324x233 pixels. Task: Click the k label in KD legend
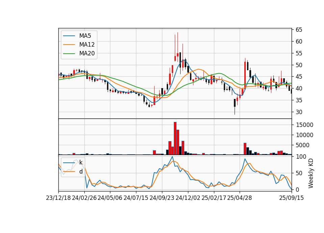81,162
